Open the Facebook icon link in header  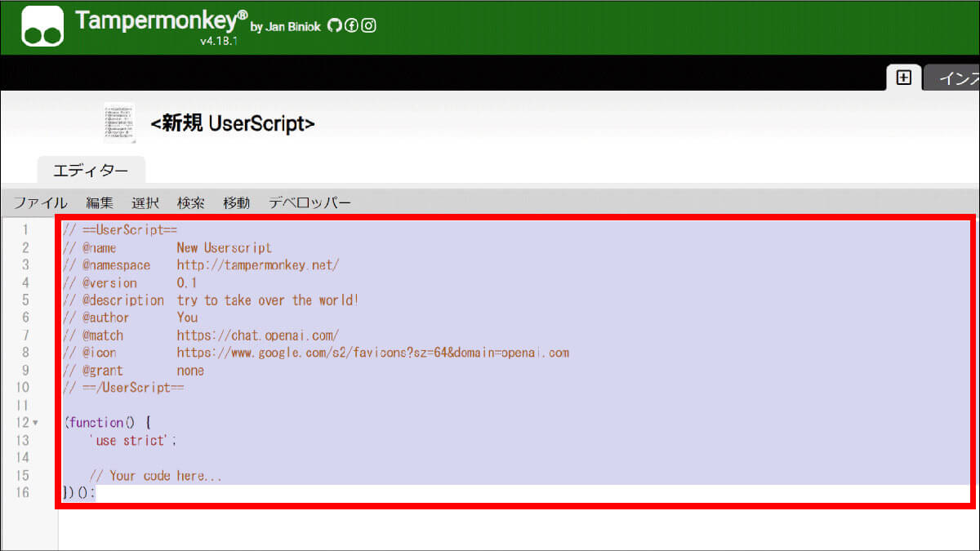[x=351, y=26]
